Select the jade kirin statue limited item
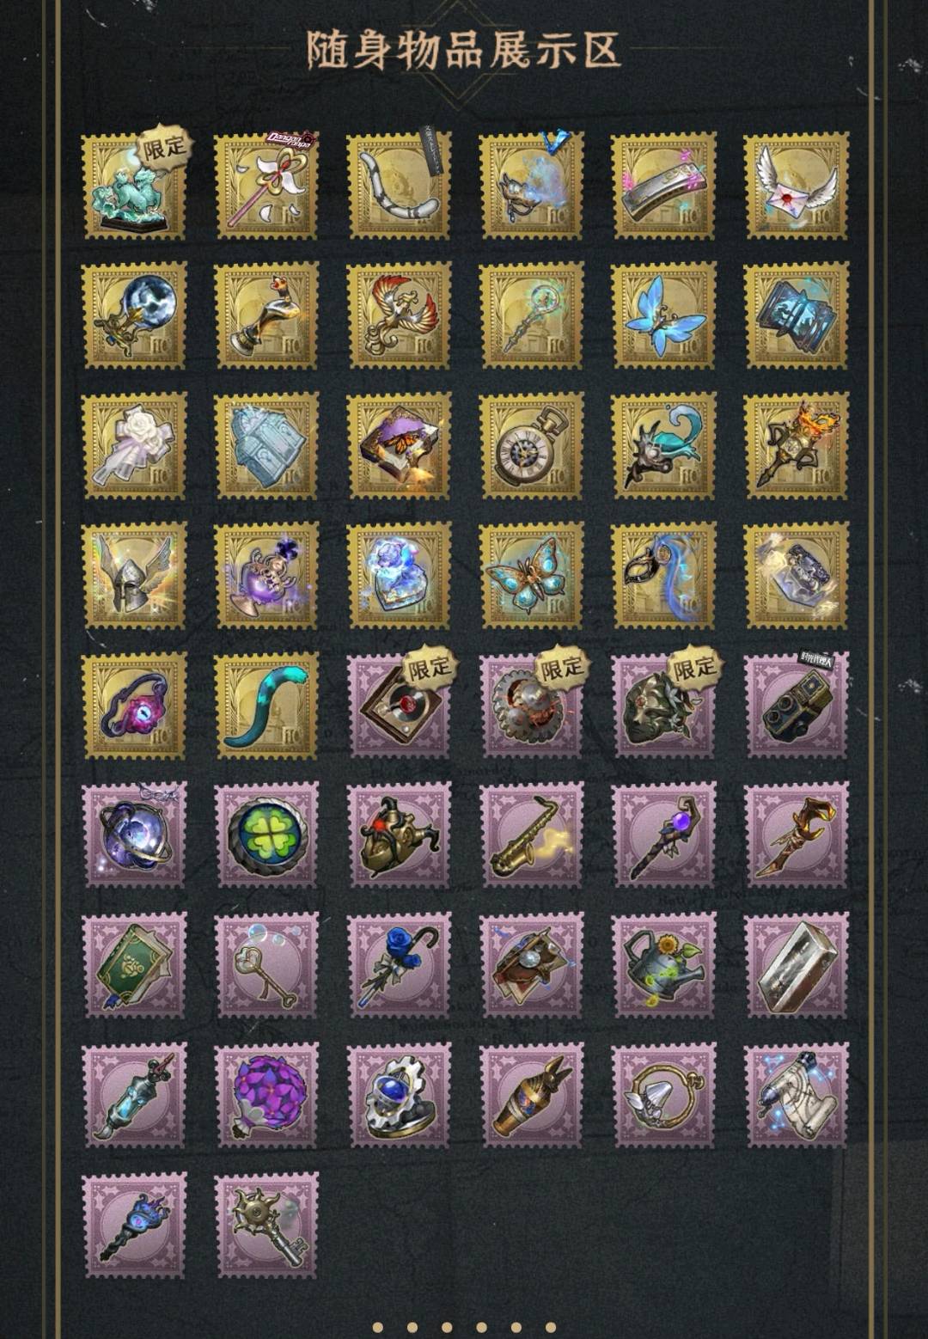Screen dimensions: 928x1339 [x=134, y=186]
